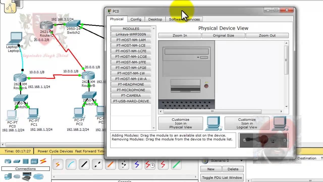Open the Multiuser Connection category
Screen dimensions: 323x182
(38, 176)
